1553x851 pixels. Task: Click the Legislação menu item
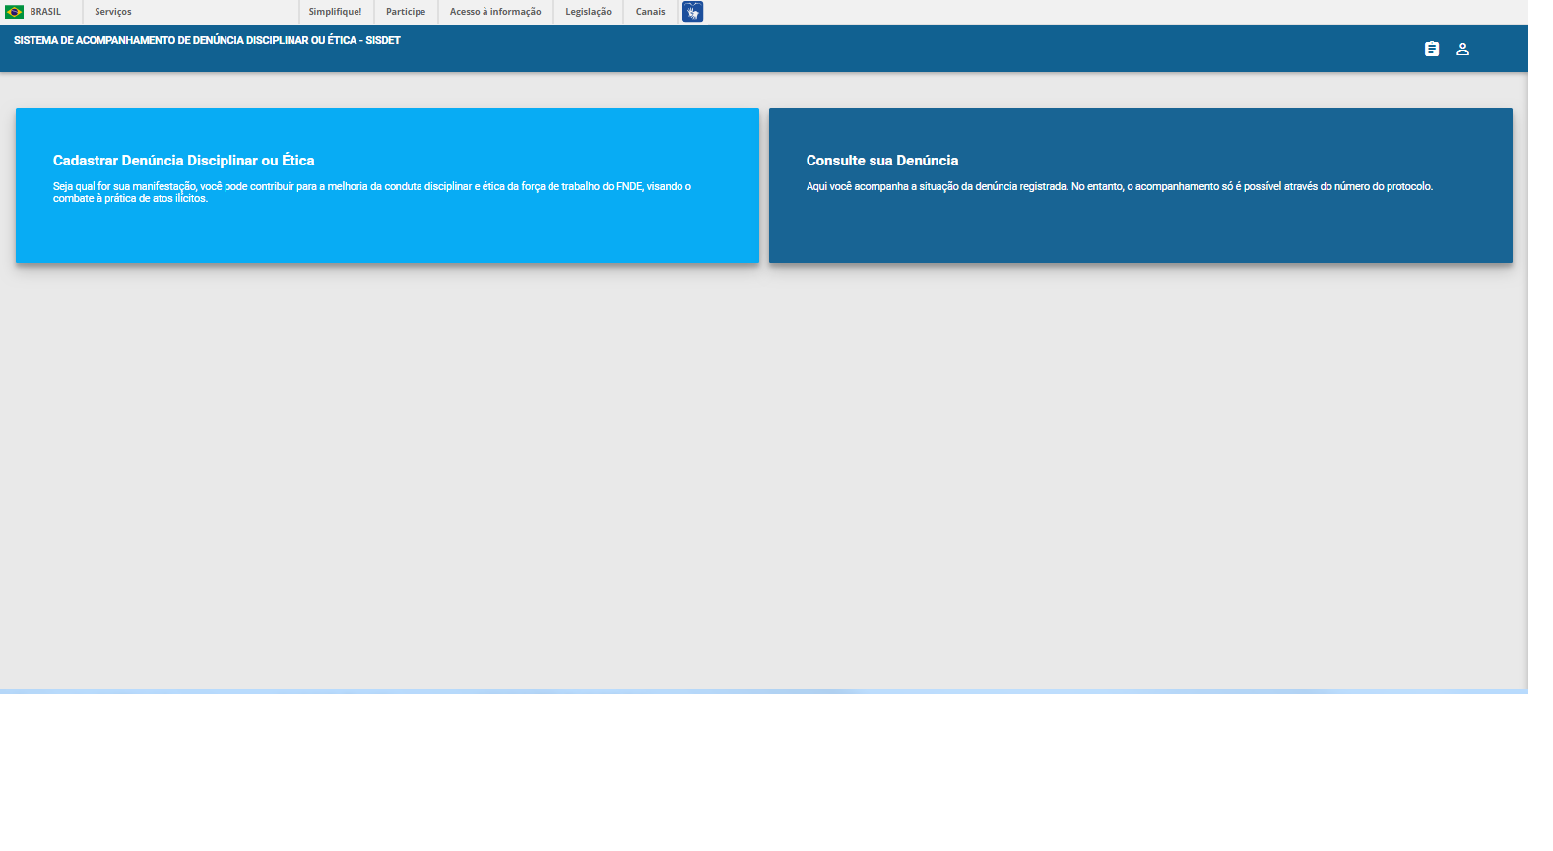click(588, 12)
